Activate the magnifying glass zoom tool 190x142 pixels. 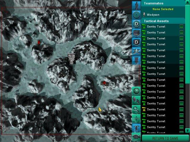136,109
